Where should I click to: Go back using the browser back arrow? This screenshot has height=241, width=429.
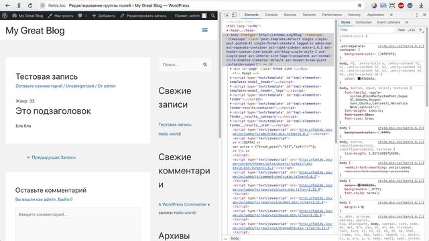point(7,5)
